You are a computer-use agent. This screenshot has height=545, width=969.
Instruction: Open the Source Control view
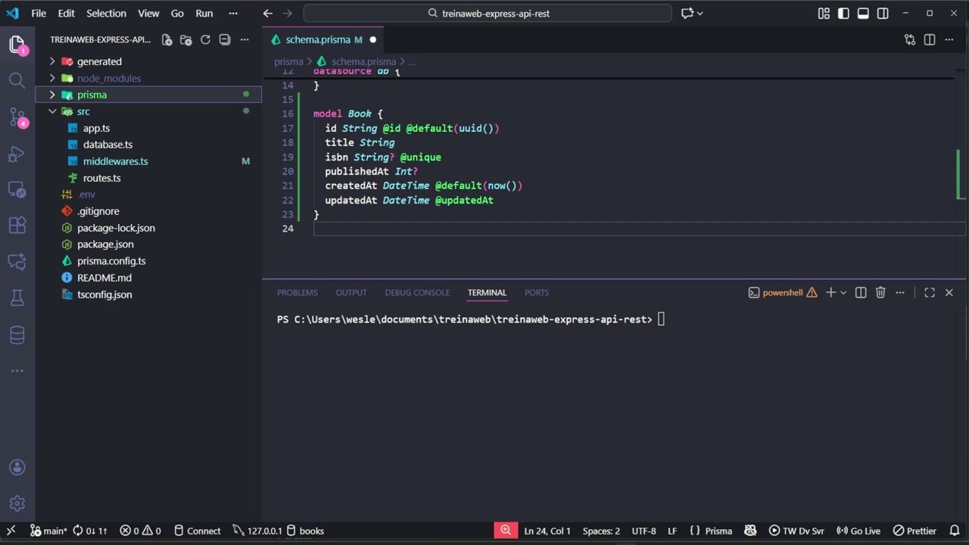point(17,117)
